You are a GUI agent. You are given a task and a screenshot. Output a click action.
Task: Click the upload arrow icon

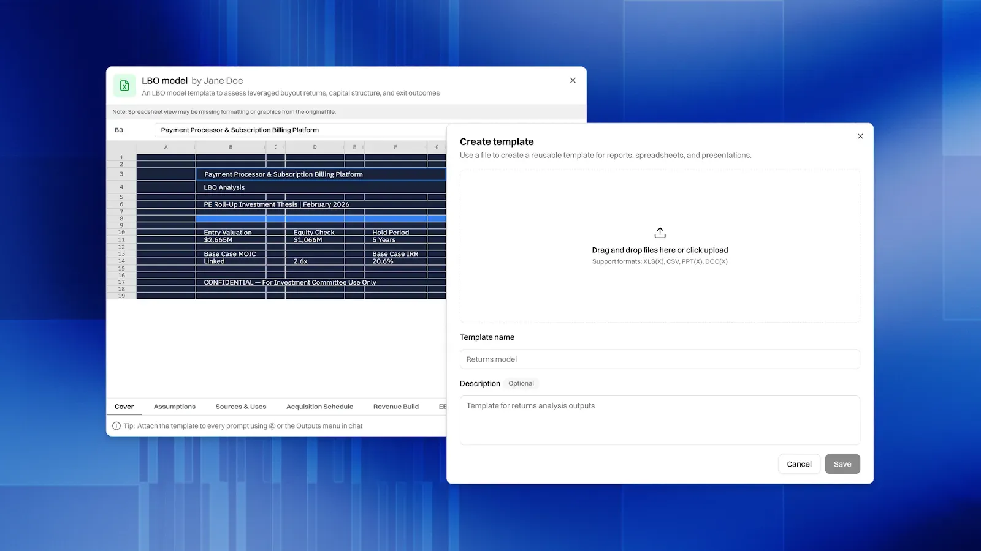[660, 233]
